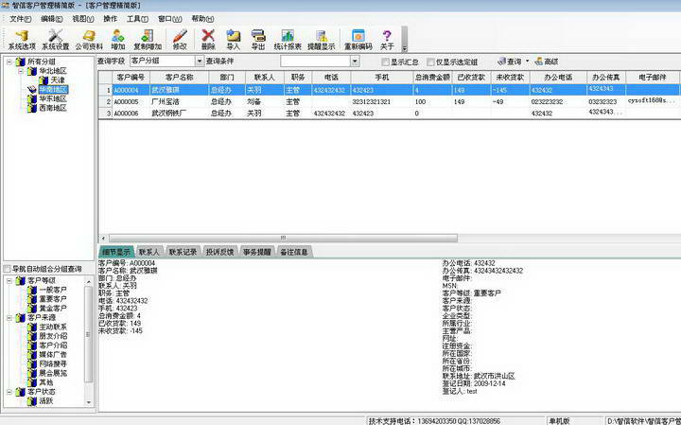Click the 重新编码 (re-encode) icon

tap(358, 40)
